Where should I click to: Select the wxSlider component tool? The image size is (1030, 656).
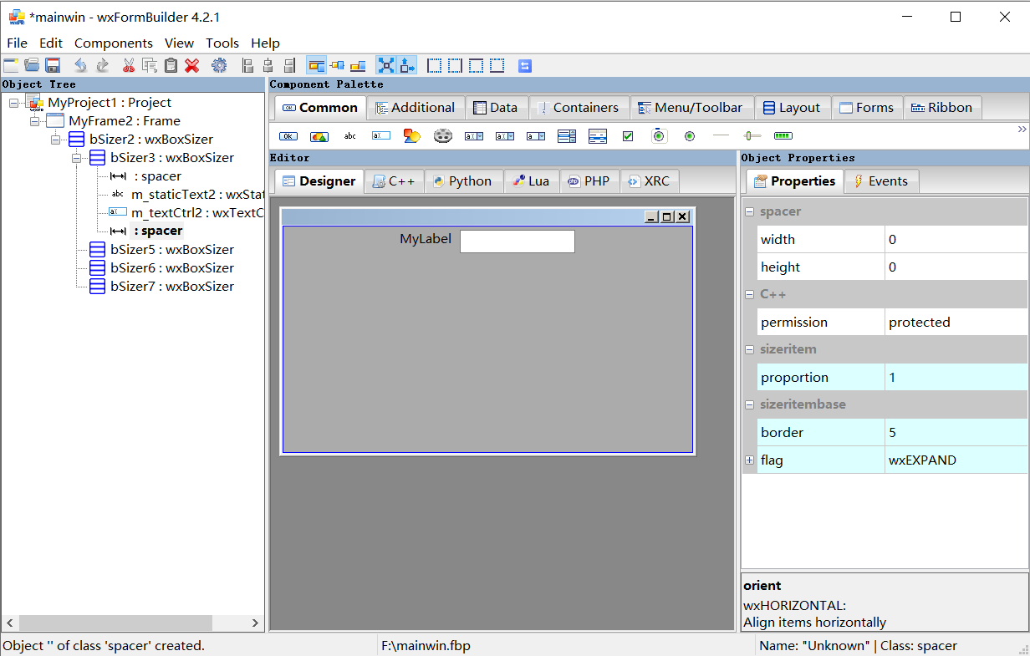(x=752, y=135)
